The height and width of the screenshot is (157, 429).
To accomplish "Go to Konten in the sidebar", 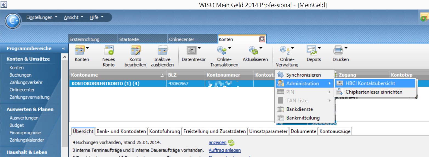I will tap(17, 68).
